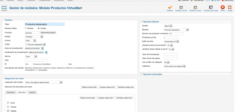The height and width of the screenshot is (112, 235).
Task: Open the Contenido menu
Action: [x=31, y=1]
